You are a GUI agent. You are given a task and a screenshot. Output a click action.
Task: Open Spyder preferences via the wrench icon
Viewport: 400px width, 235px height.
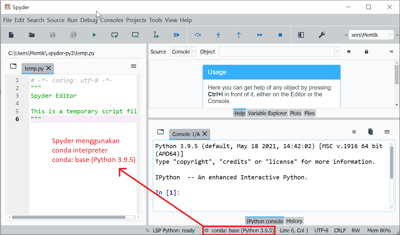tap(321, 35)
